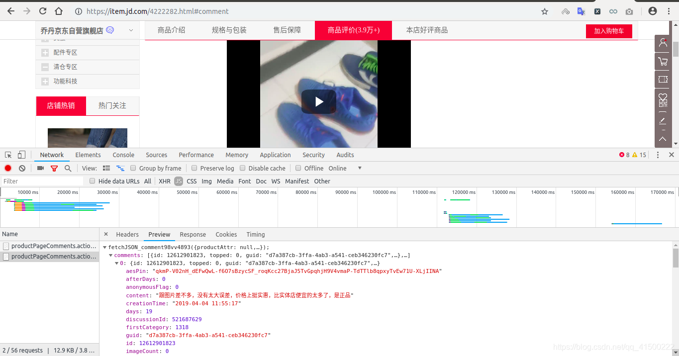Click the browser address bar URL
Image resolution: width=679 pixels, height=356 pixels.
pyautogui.click(x=157, y=11)
